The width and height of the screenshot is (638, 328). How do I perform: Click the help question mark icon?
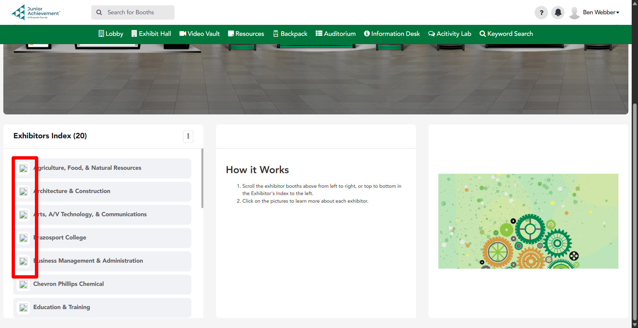(541, 13)
